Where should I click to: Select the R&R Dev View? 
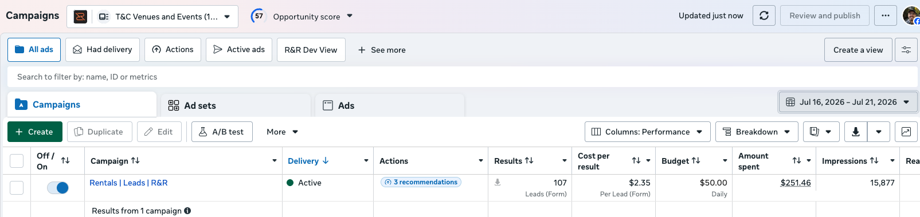click(x=311, y=50)
